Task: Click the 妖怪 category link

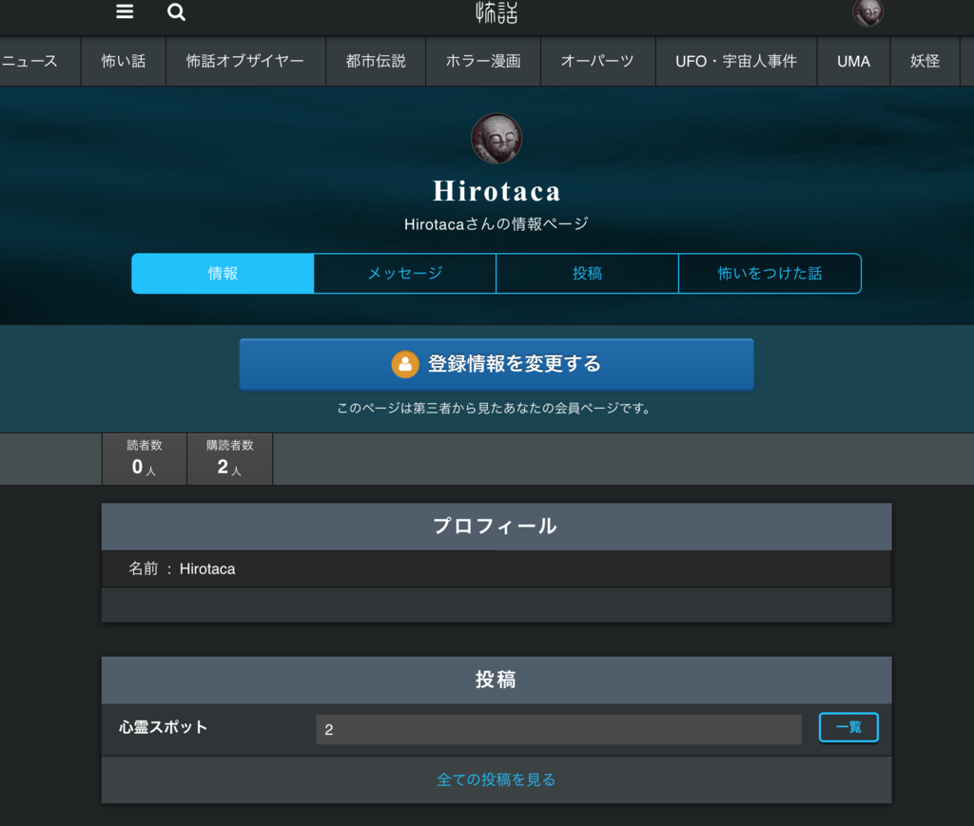Action: pyautogui.click(x=925, y=61)
